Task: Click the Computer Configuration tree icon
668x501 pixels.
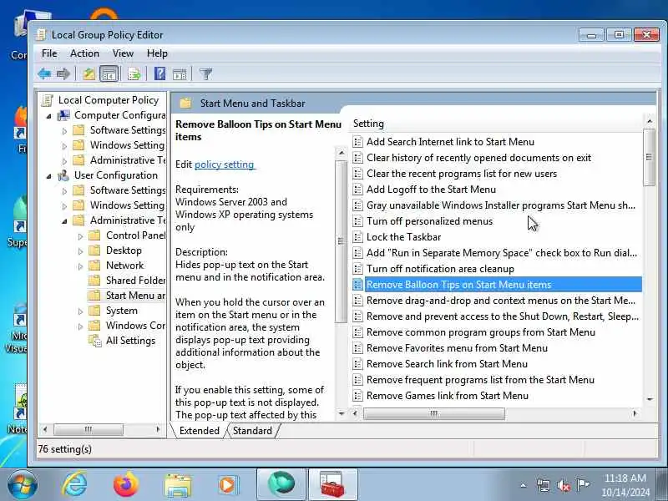Action: click(64, 115)
